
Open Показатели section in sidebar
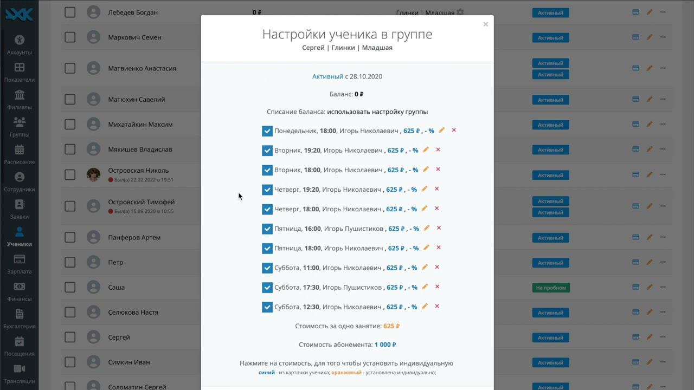[x=20, y=72]
